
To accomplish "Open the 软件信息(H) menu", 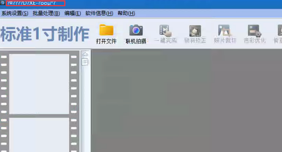I will (x=99, y=13).
